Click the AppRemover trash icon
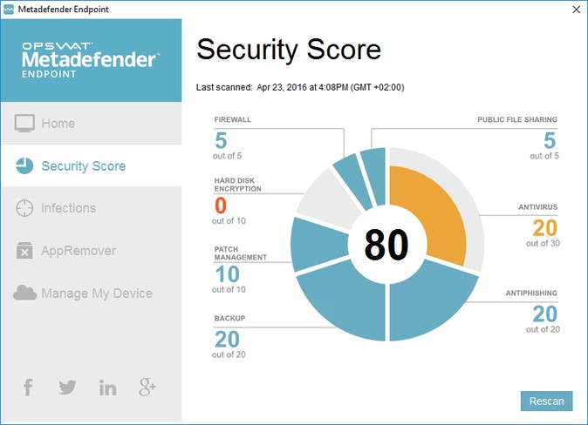This screenshot has height=425, width=588. [x=24, y=251]
